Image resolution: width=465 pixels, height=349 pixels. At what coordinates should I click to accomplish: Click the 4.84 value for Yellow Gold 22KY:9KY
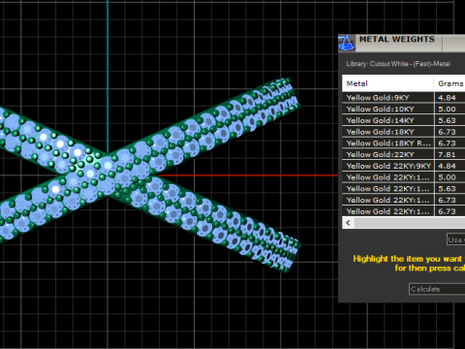pos(447,166)
